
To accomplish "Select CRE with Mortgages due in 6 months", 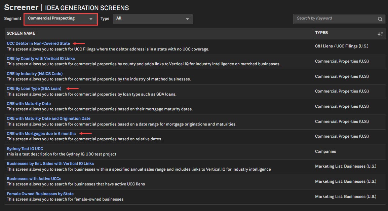I will 41,134.
